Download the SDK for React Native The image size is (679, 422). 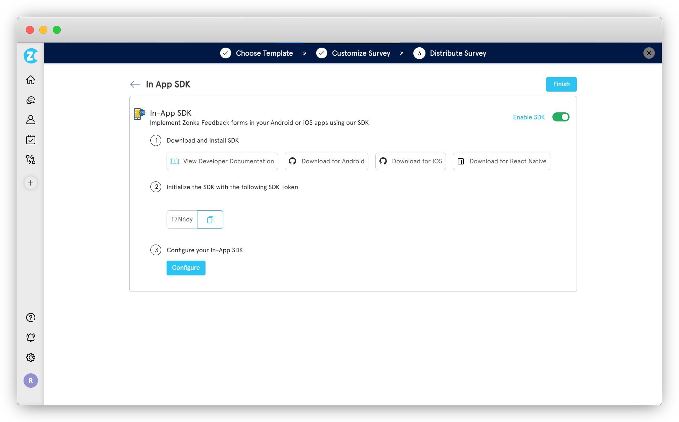click(501, 161)
